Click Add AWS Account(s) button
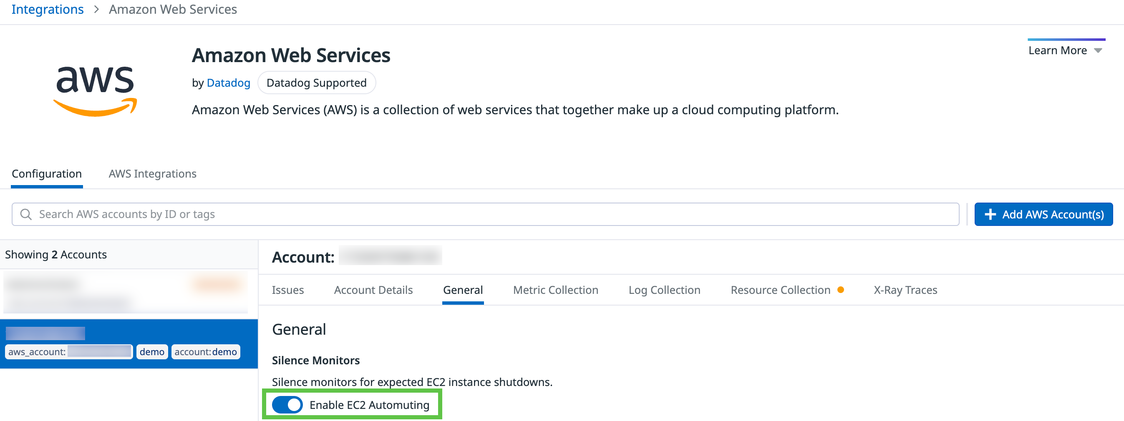1124x421 pixels. (1043, 214)
